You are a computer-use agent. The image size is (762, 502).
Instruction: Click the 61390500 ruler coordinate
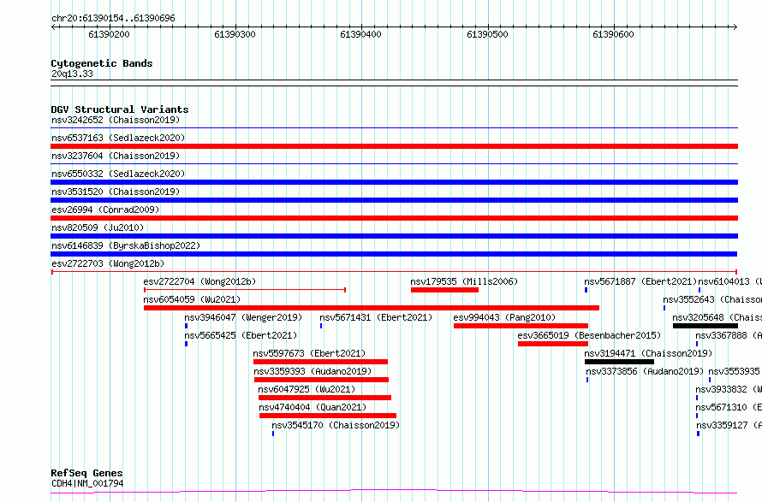pos(487,34)
